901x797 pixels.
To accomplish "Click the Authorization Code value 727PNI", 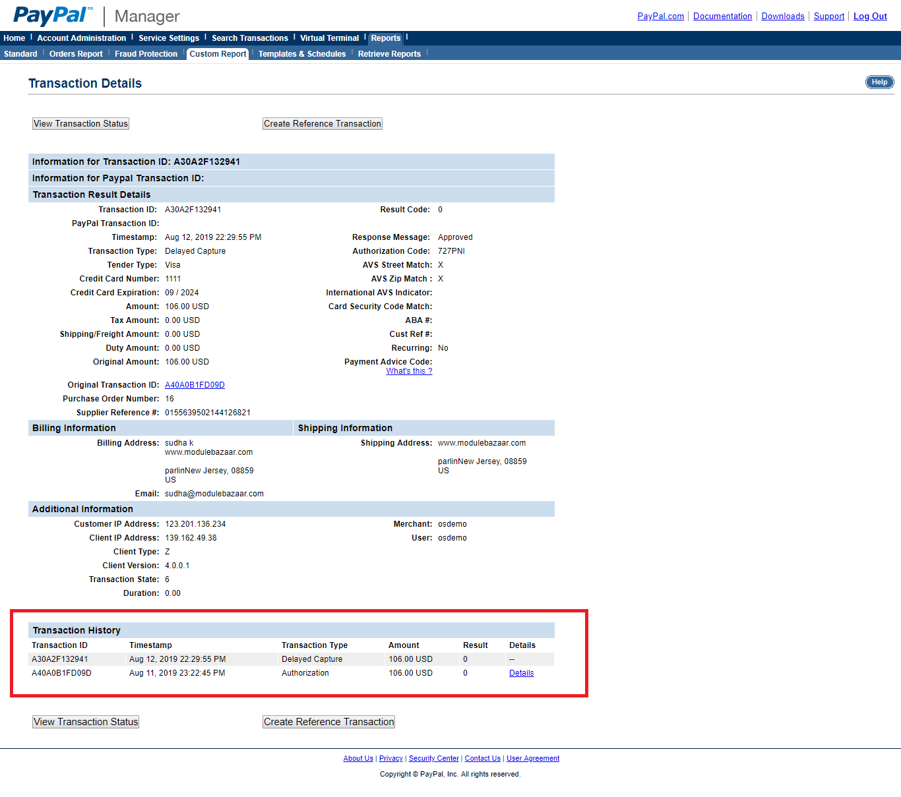I will pyautogui.click(x=451, y=251).
